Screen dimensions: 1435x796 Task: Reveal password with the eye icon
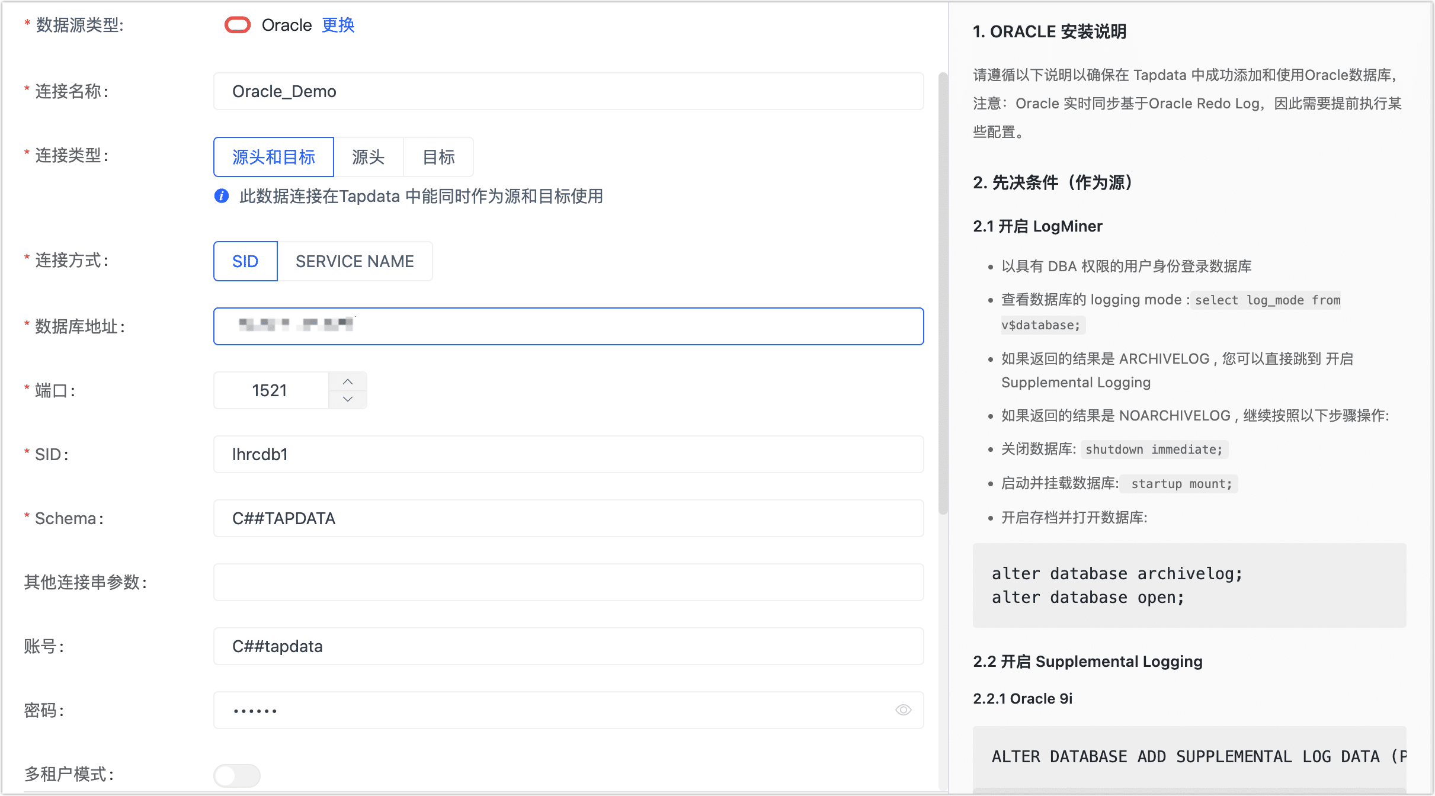tap(903, 710)
